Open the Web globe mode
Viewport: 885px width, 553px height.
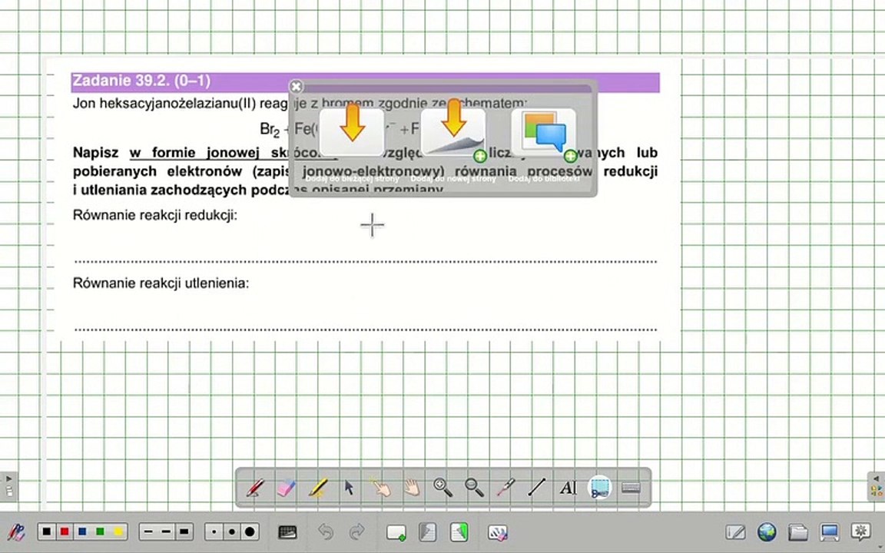click(x=767, y=532)
